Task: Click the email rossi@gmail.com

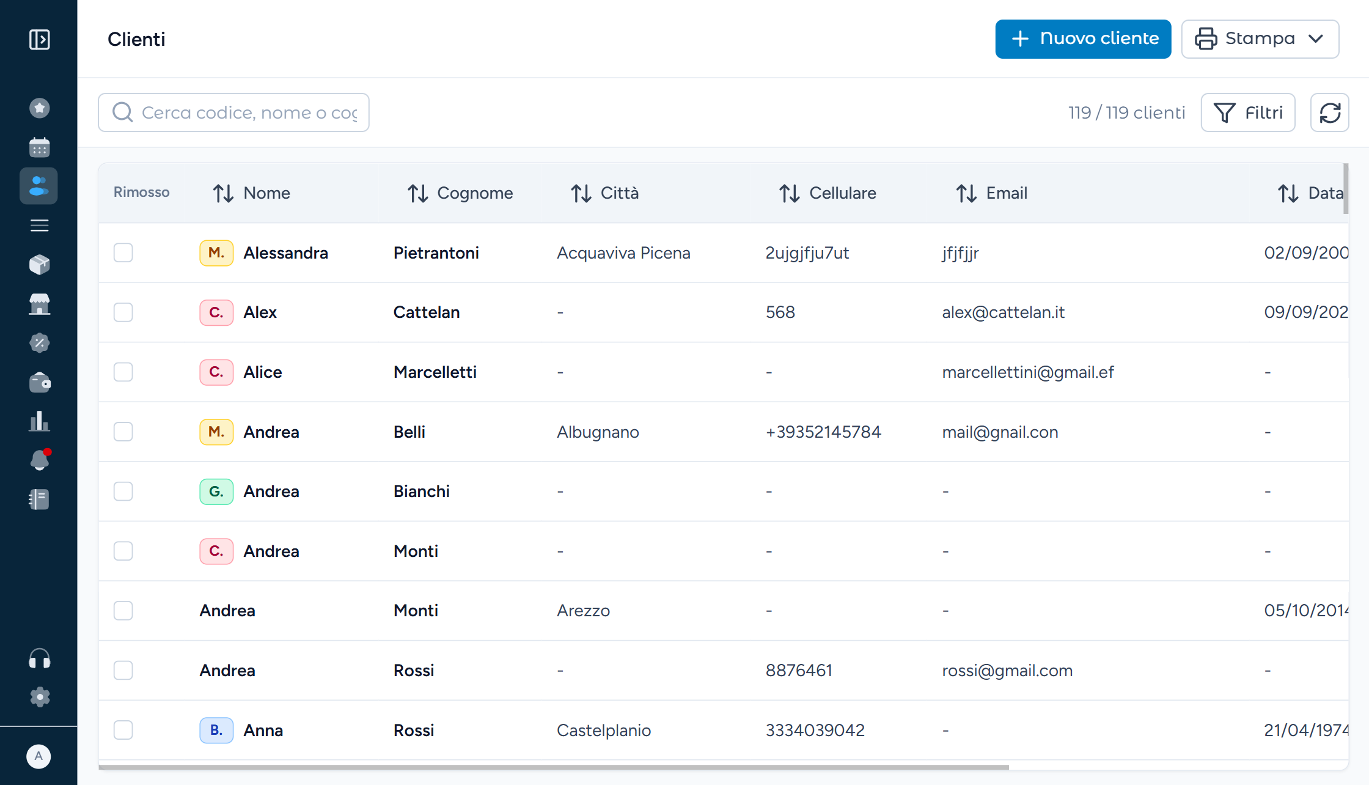Action: click(x=1007, y=671)
